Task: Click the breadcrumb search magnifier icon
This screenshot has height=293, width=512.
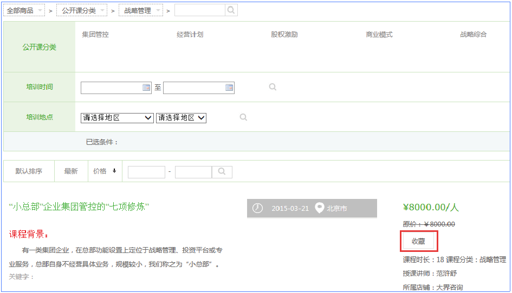Action: 231,10
